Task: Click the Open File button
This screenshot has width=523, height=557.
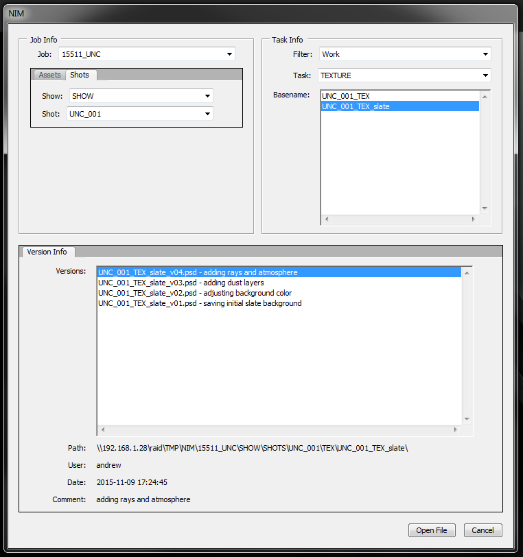Action: click(x=432, y=530)
